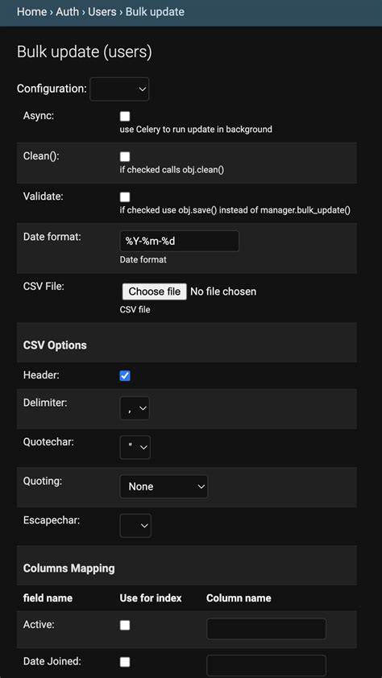Navigate to Users breadcrumb link
The image size is (382, 678).
click(x=102, y=11)
